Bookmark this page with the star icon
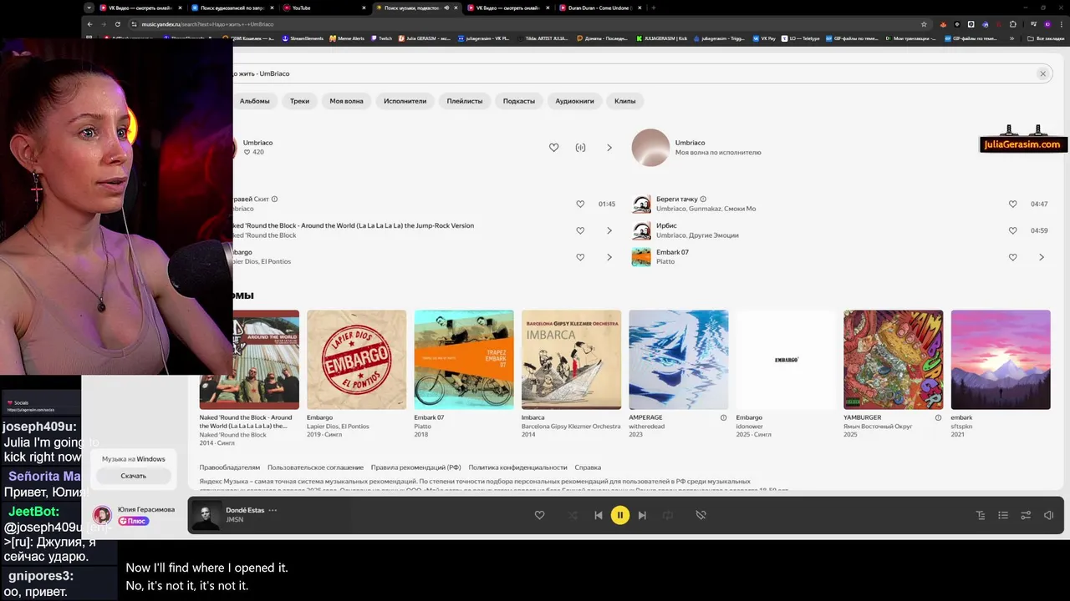Viewport: 1070px width, 601px height. coord(924,24)
